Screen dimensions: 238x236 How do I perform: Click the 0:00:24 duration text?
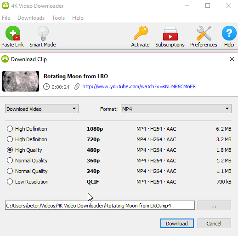coord(61,87)
